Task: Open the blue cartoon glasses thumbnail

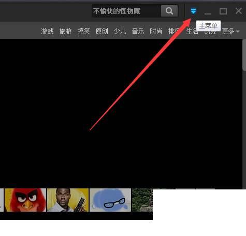Action: (110, 200)
